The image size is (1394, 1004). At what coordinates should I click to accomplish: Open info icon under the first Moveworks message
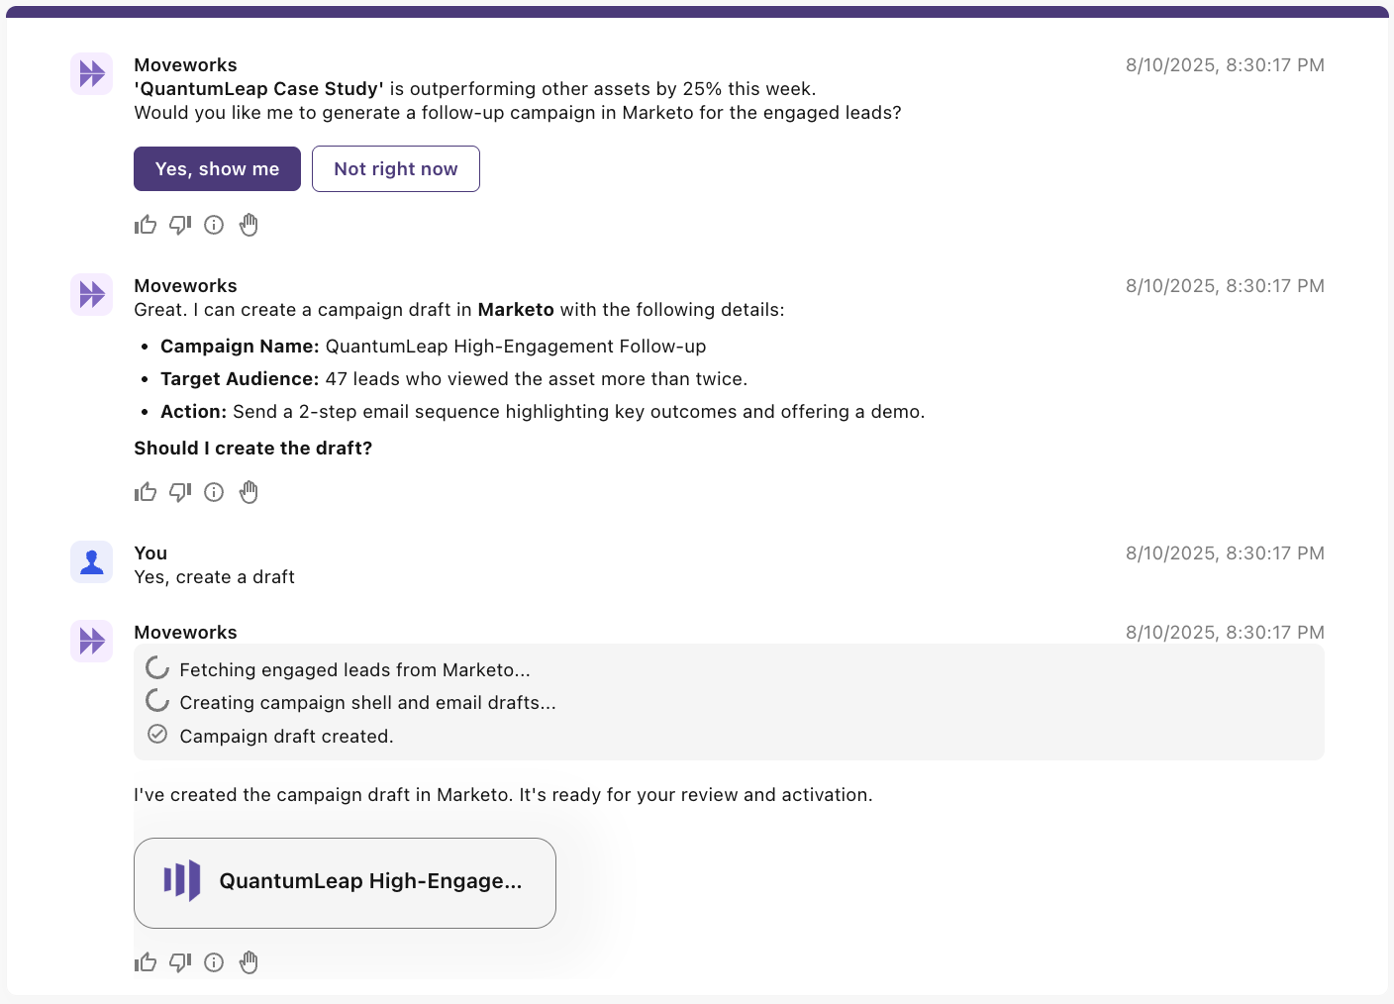pyautogui.click(x=214, y=225)
